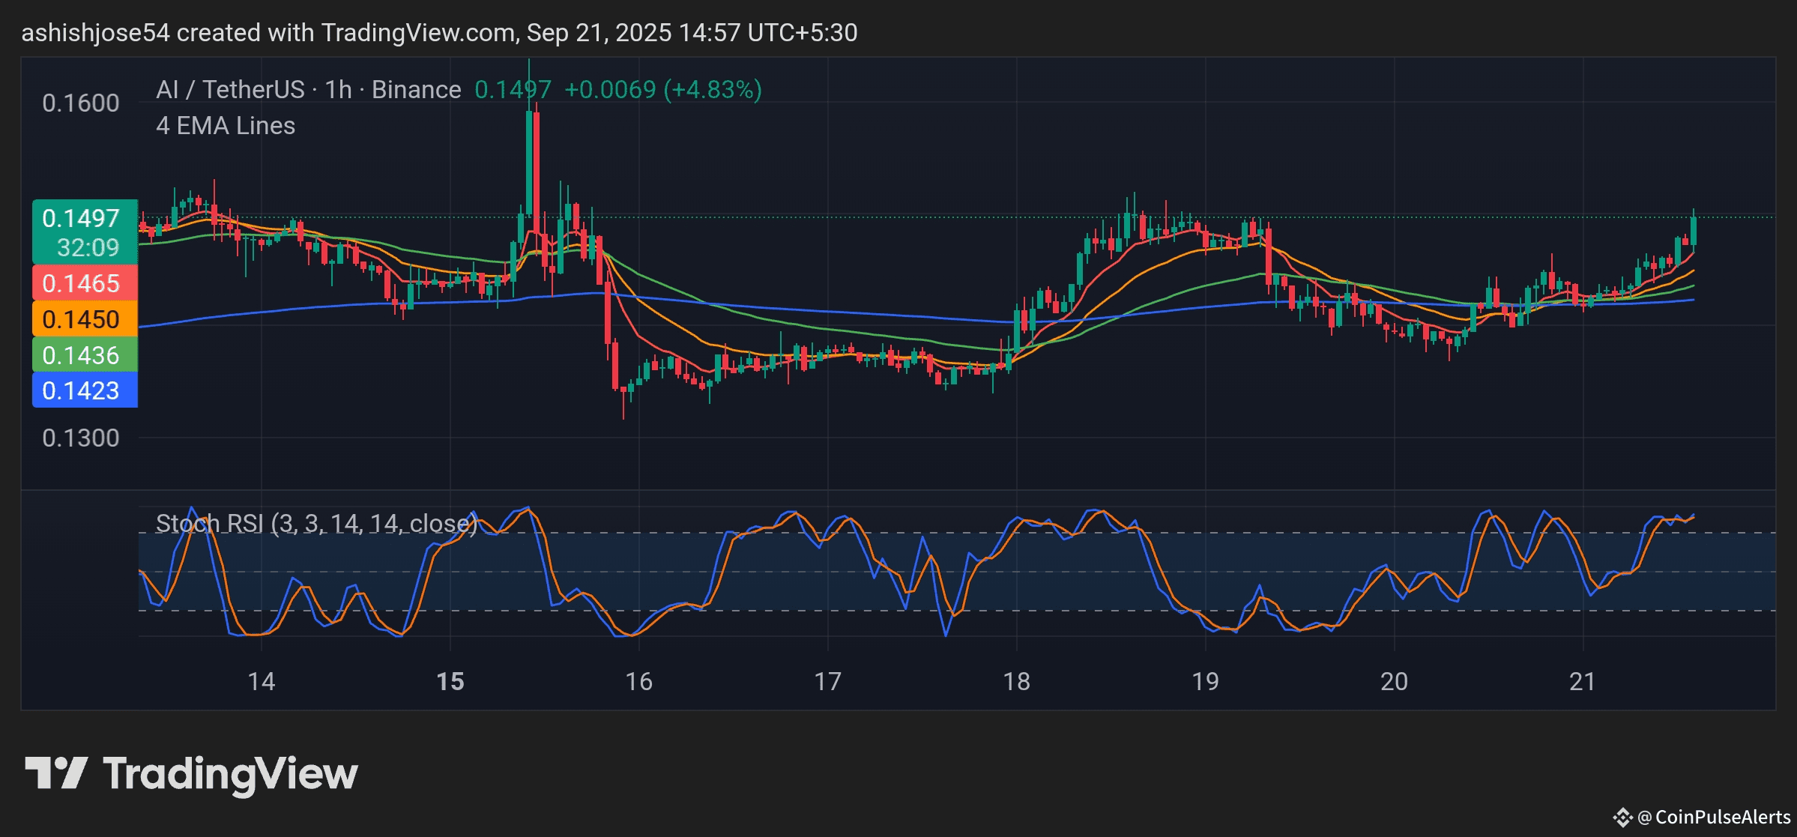This screenshot has height=837, width=1797.
Task: Click the red 0.1465 EMA label
Action: [81, 283]
